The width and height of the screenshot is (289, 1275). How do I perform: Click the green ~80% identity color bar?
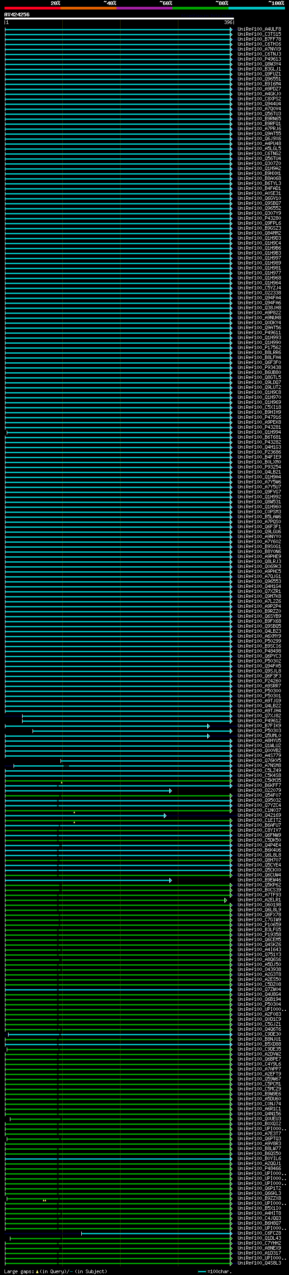pyautogui.click(x=200, y=8)
